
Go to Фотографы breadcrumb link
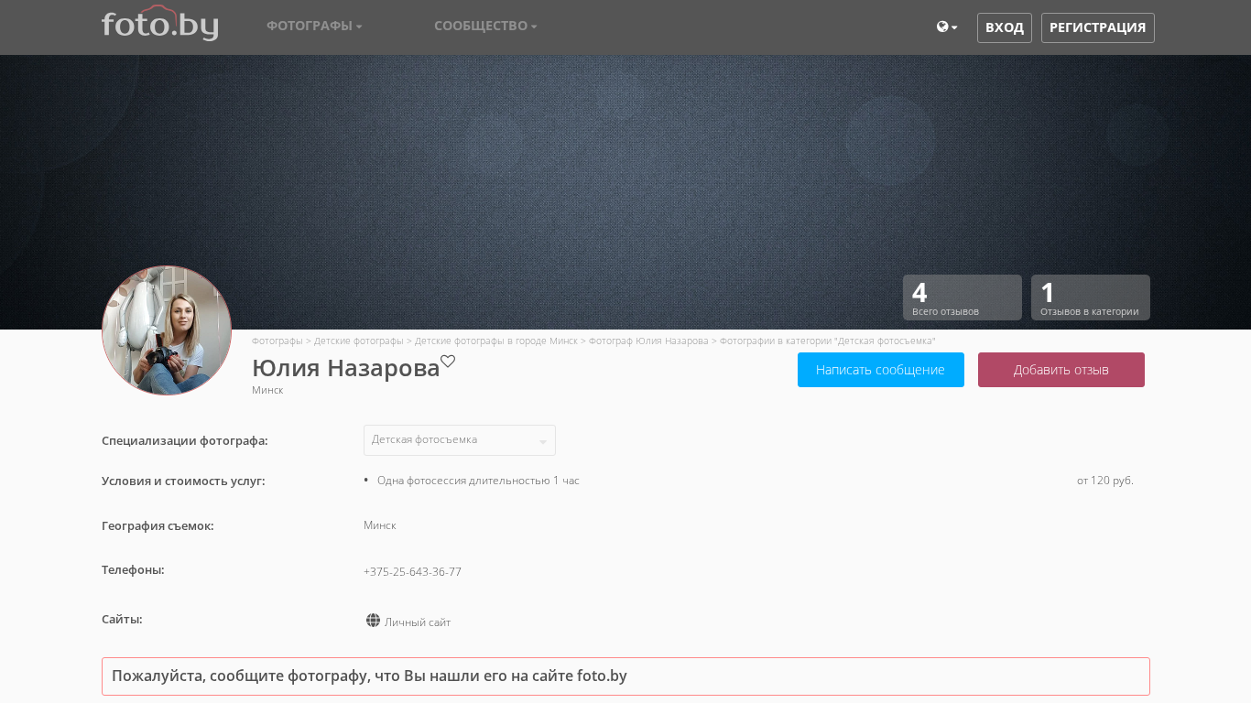277,341
